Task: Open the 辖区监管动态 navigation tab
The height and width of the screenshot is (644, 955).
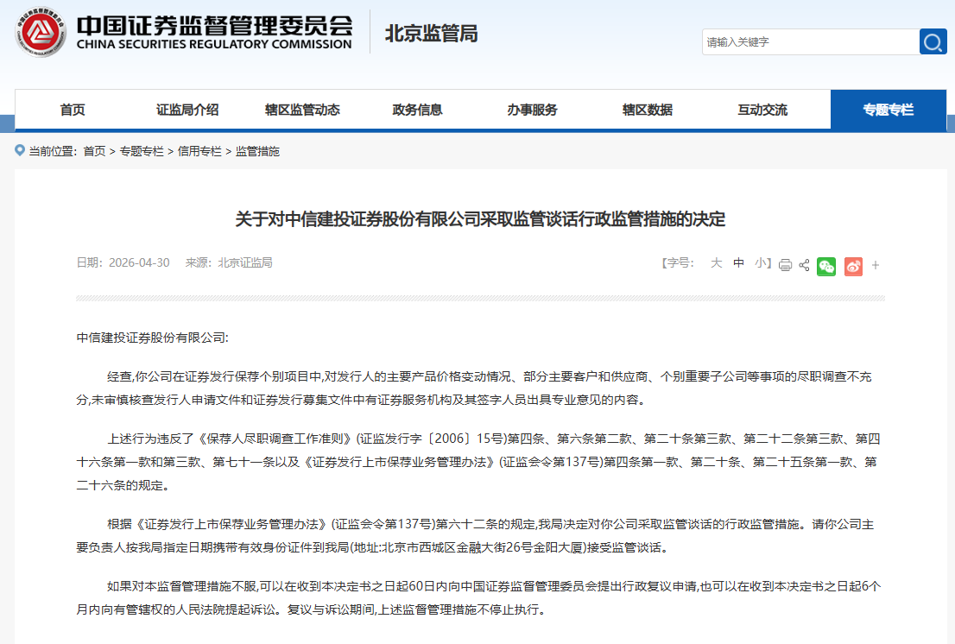Action: [x=303, y=110]
